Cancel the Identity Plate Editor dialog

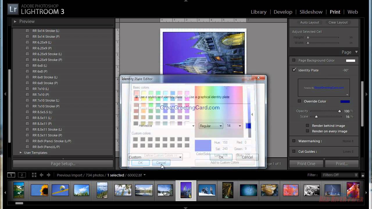(x=247, y=157)
